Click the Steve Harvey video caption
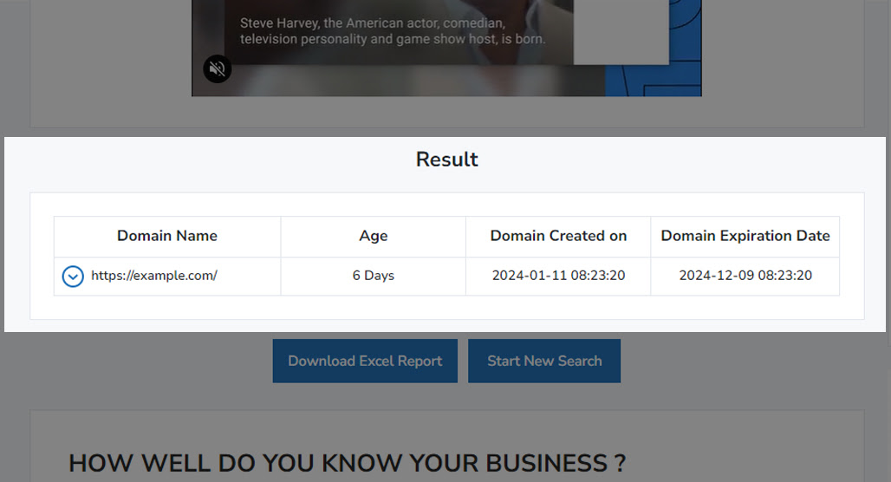891x482 pixels. (392, 31)
